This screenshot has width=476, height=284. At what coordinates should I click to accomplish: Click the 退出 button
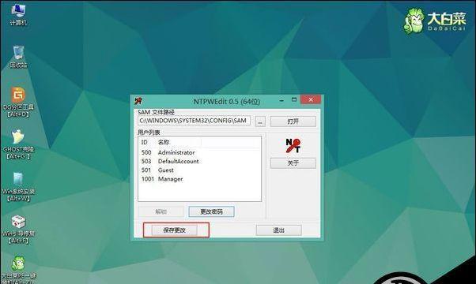pyautogui.click(x=278, y=230)
